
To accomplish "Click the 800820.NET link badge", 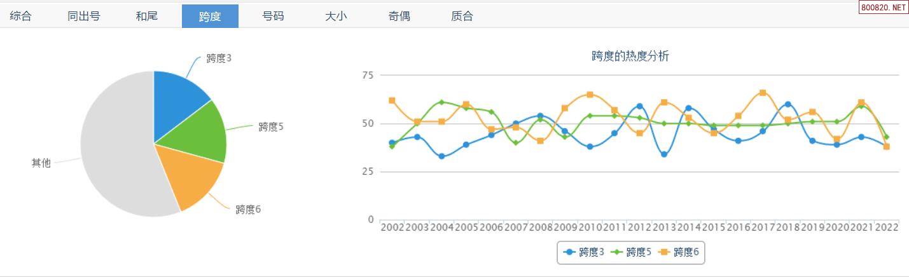I will pyautogui.click(x=884, y=8).
